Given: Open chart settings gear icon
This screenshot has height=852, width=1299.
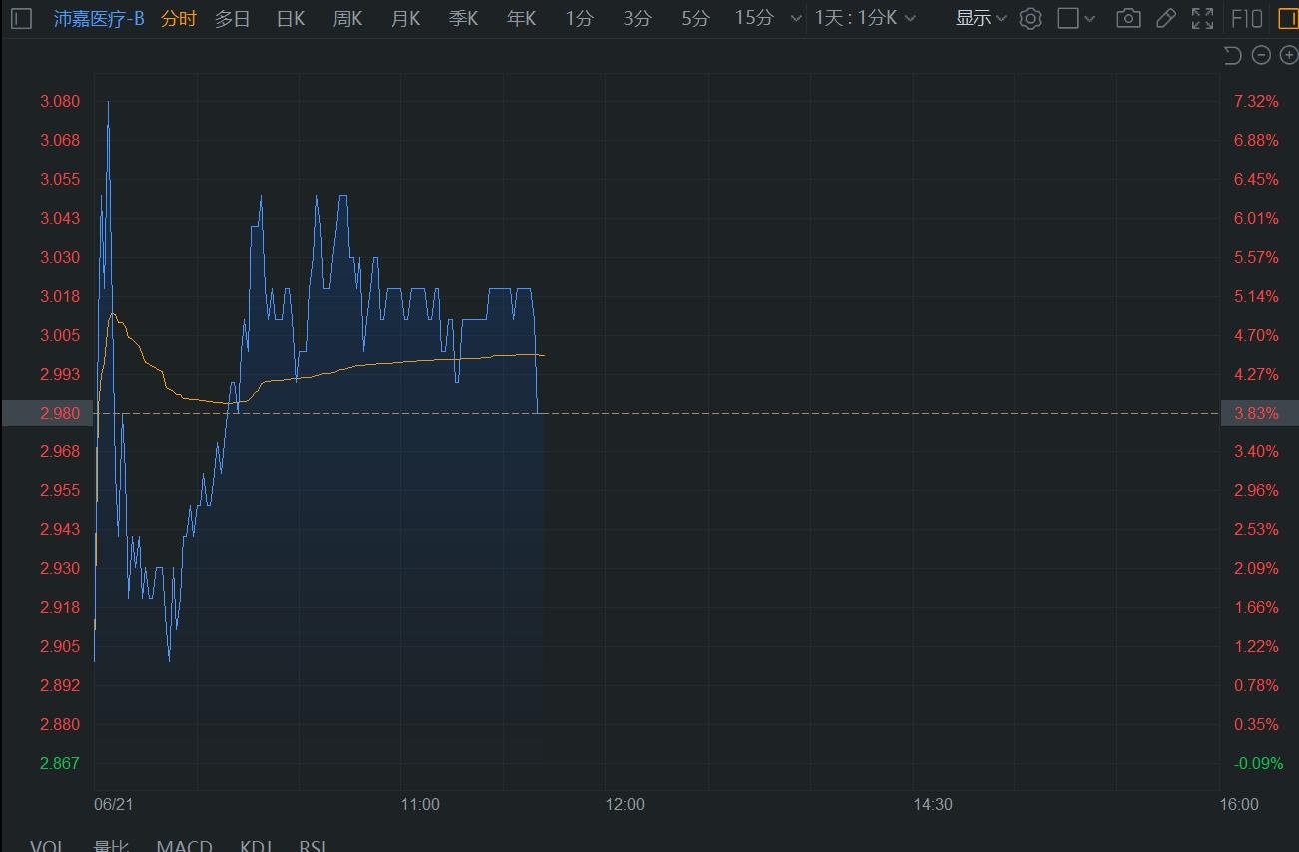Looking at the screenshot, I should click(1031, 18).
